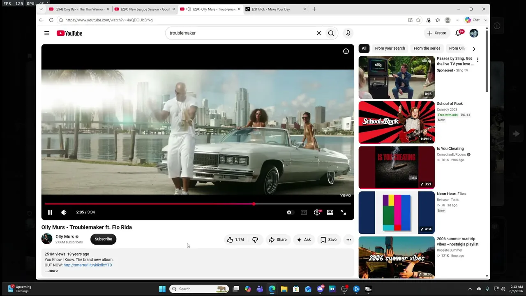
Task: Open the 2006 summer roadtrip playlist title
Action: pos(458,242)
